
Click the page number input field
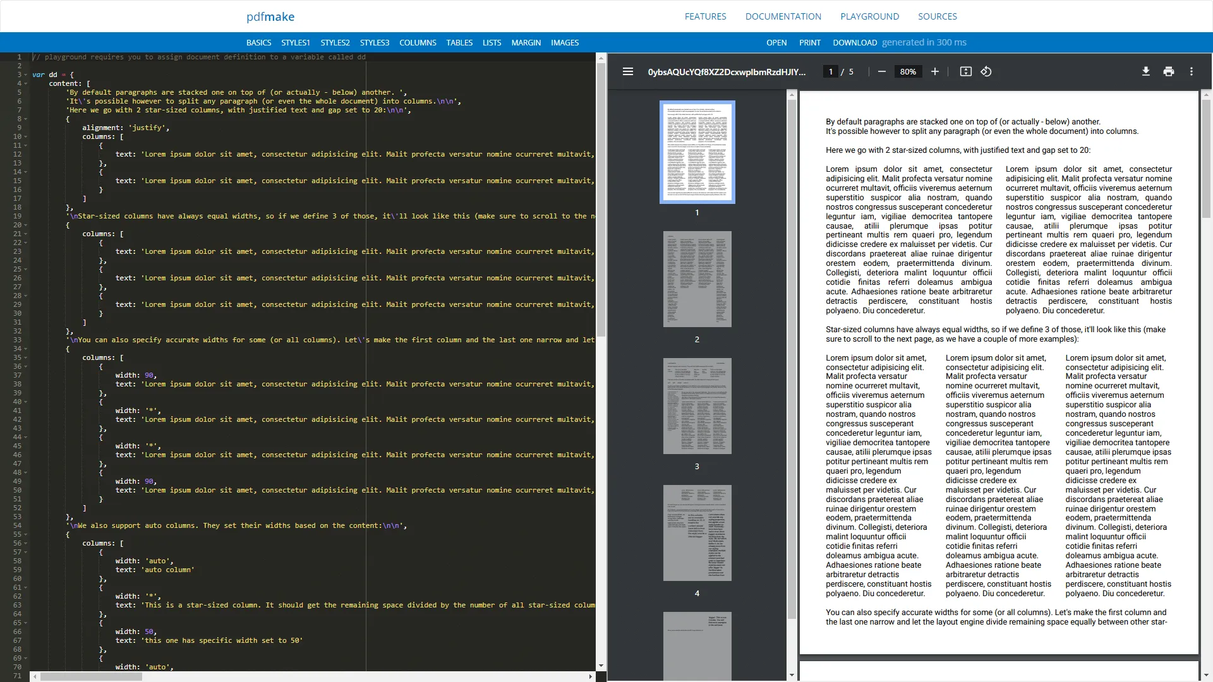point(831,71)
